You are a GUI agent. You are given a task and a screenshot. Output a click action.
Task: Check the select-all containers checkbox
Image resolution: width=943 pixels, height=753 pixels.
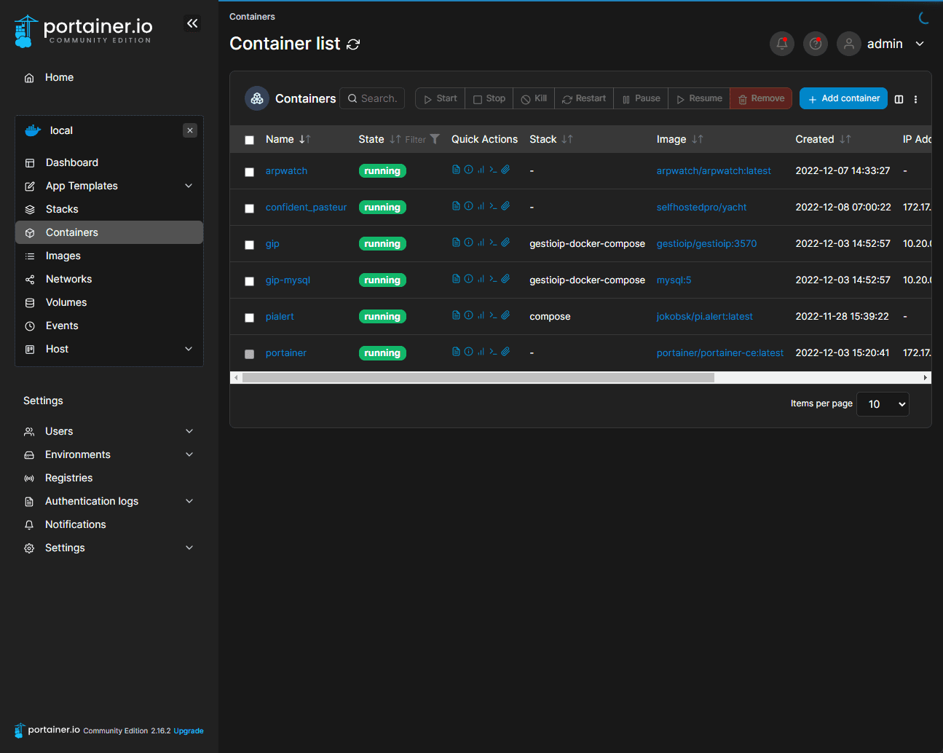click(x=250, y=139)
